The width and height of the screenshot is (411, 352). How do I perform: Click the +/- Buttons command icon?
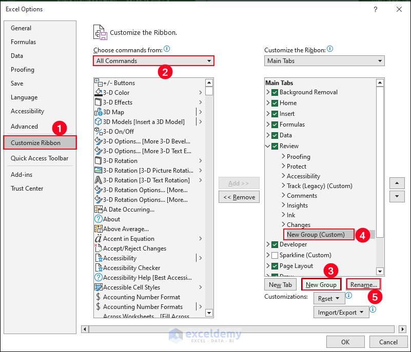(99, 82)
